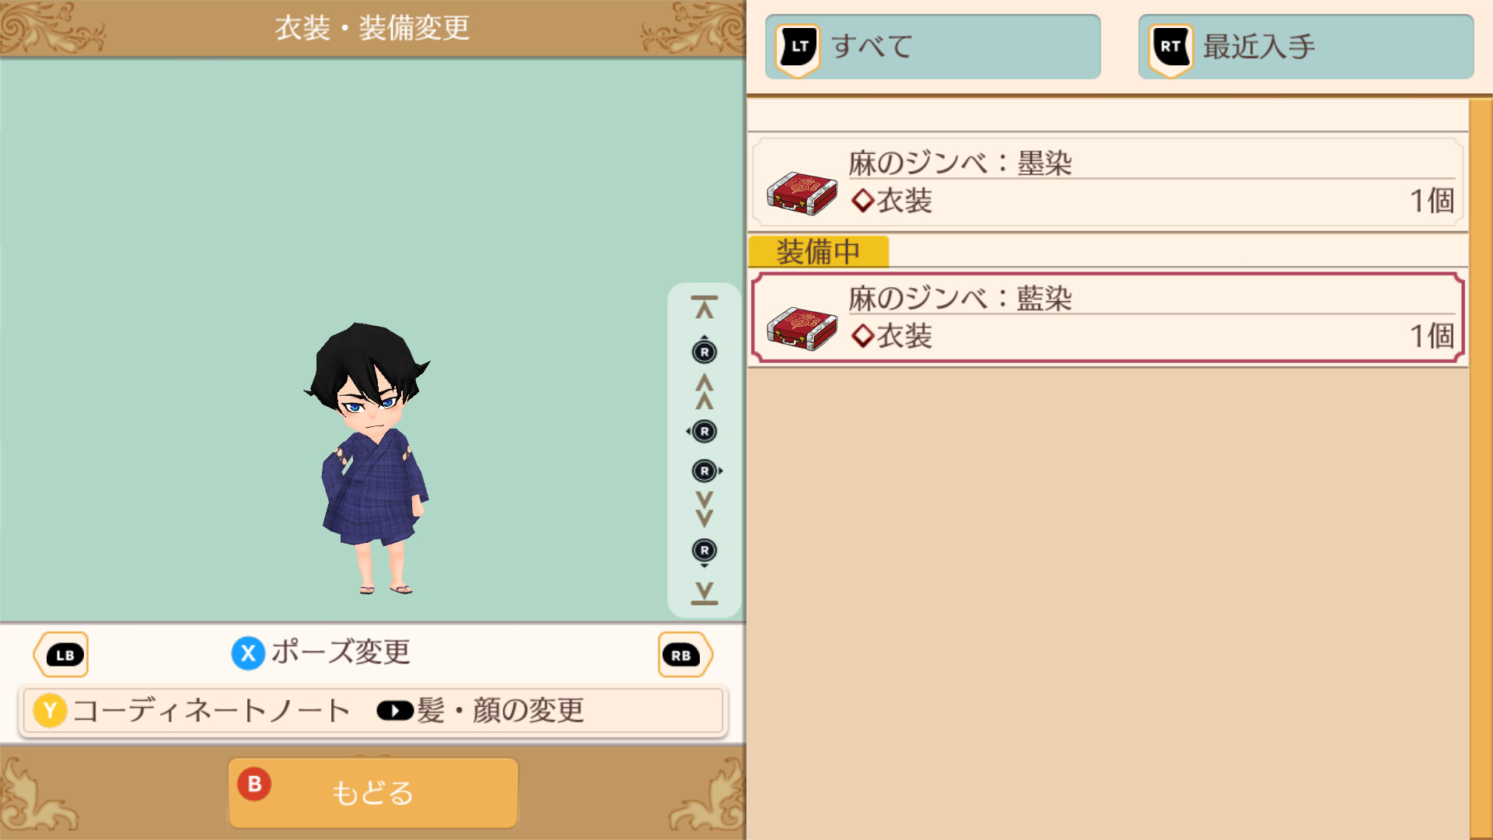Click the character preview model
This screenshot has height=840, width=1493.
pyautogui.click(x=369, y=459)
